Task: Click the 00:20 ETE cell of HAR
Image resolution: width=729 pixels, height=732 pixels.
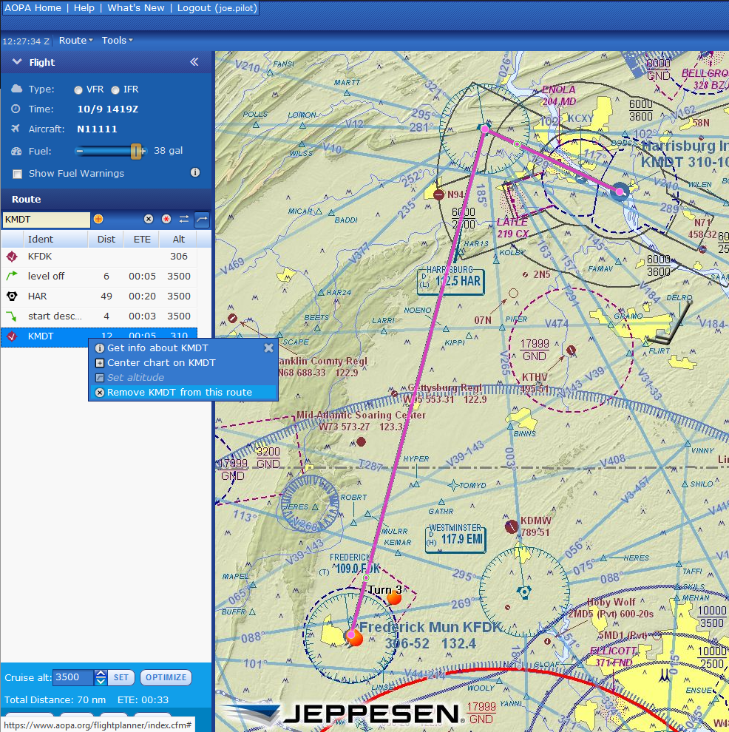Action: (x=142, y=296)
